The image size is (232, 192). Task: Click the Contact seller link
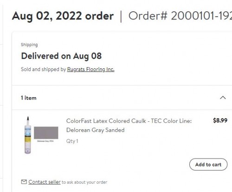[x=45, y=182]
